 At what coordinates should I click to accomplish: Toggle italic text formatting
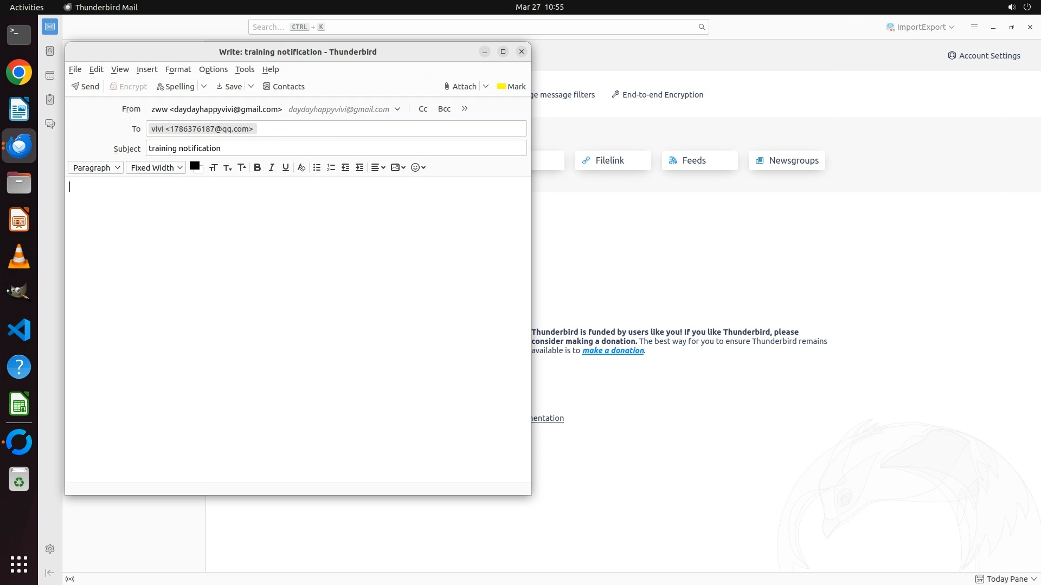point(272,167)
